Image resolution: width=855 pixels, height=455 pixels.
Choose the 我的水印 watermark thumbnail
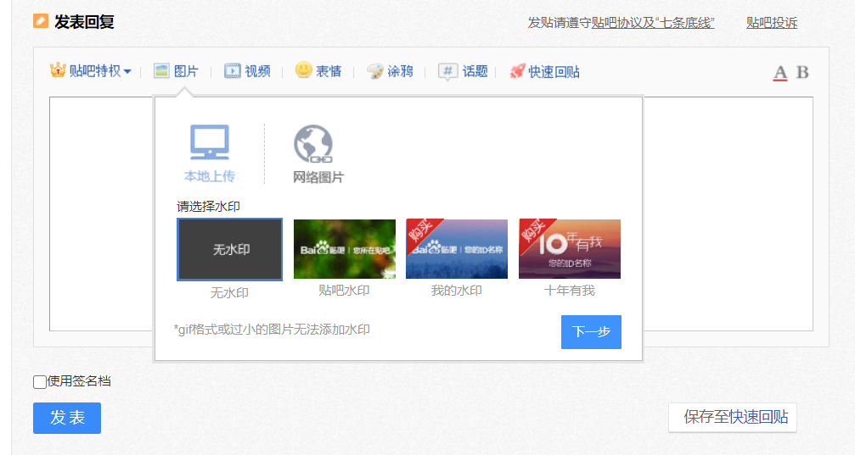[x=457, y=249]
